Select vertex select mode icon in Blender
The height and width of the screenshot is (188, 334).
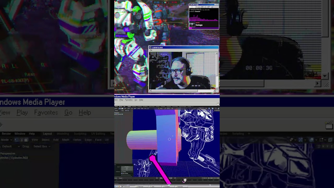coord(120,108)
